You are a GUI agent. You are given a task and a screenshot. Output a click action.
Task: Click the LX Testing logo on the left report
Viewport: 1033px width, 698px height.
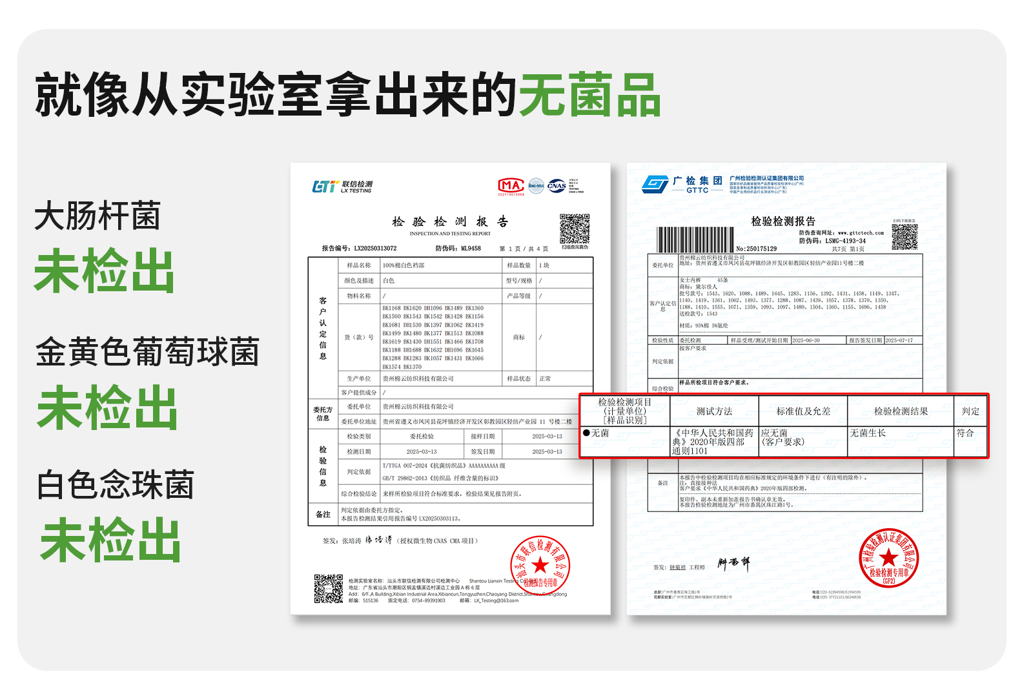pos(342,187)
